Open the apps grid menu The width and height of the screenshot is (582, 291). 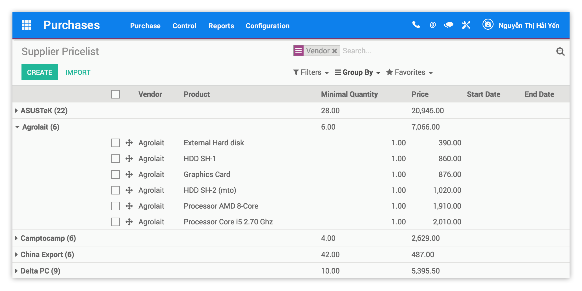(x=26, y=25)
